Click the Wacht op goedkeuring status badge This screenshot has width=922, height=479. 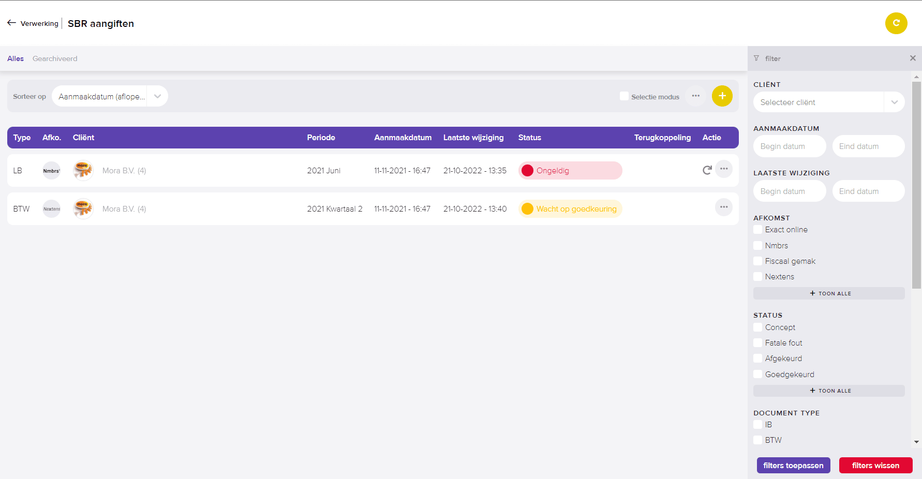click(x=570, y=209)
